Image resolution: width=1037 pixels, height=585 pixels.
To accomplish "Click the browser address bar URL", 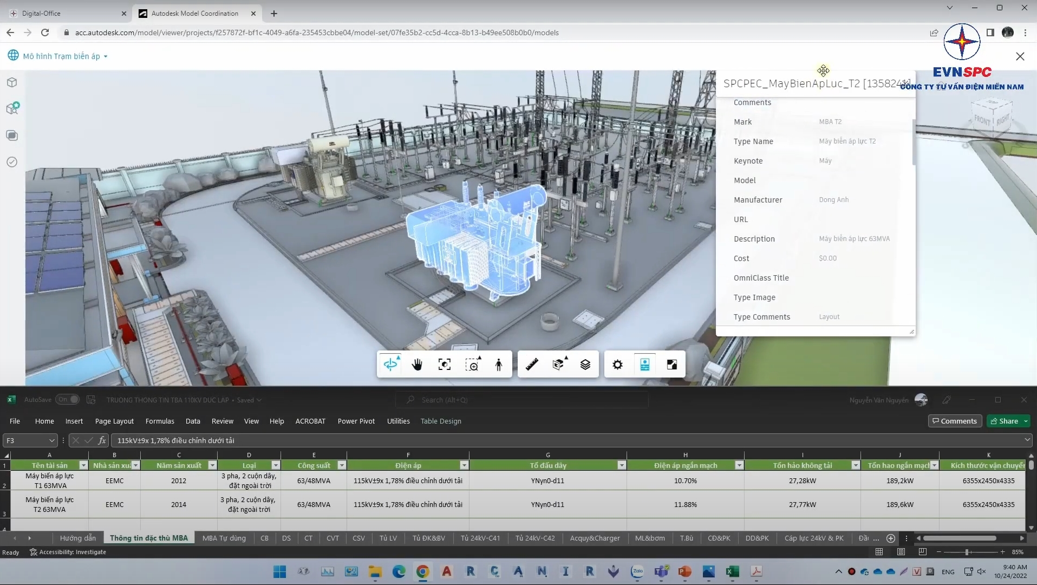I will [x=317, y=32].
